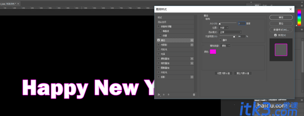The height and width of the screenshot is (116, 304).
Task: Enable the 内阴影 checkbox
Action: [x=159, y=45]
